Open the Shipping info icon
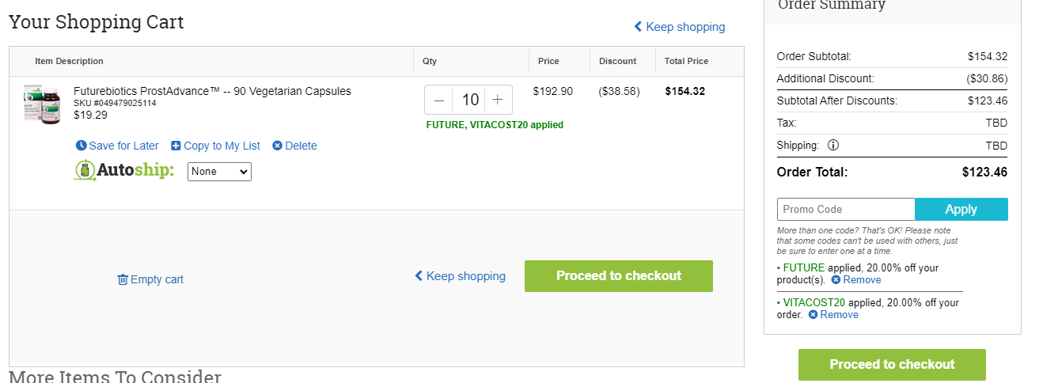The width and height of the screenshot is (1058, 383). 832,145
